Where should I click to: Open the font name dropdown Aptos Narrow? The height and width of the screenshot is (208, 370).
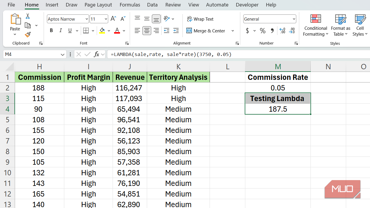pyautogui.click(x=86, y=19)
